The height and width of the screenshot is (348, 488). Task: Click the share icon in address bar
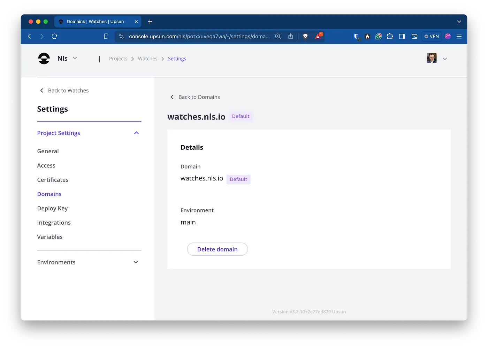(x=290, y=36)
